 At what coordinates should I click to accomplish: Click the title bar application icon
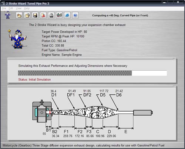[4, 3]
